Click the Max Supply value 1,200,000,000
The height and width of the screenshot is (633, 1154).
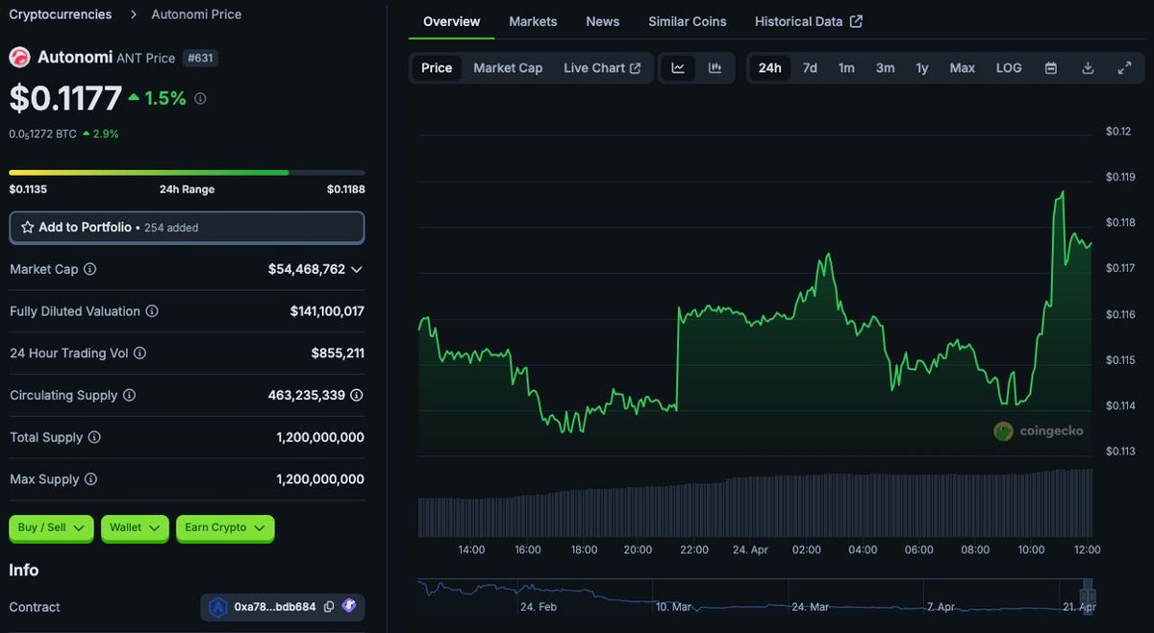(320, 479)
